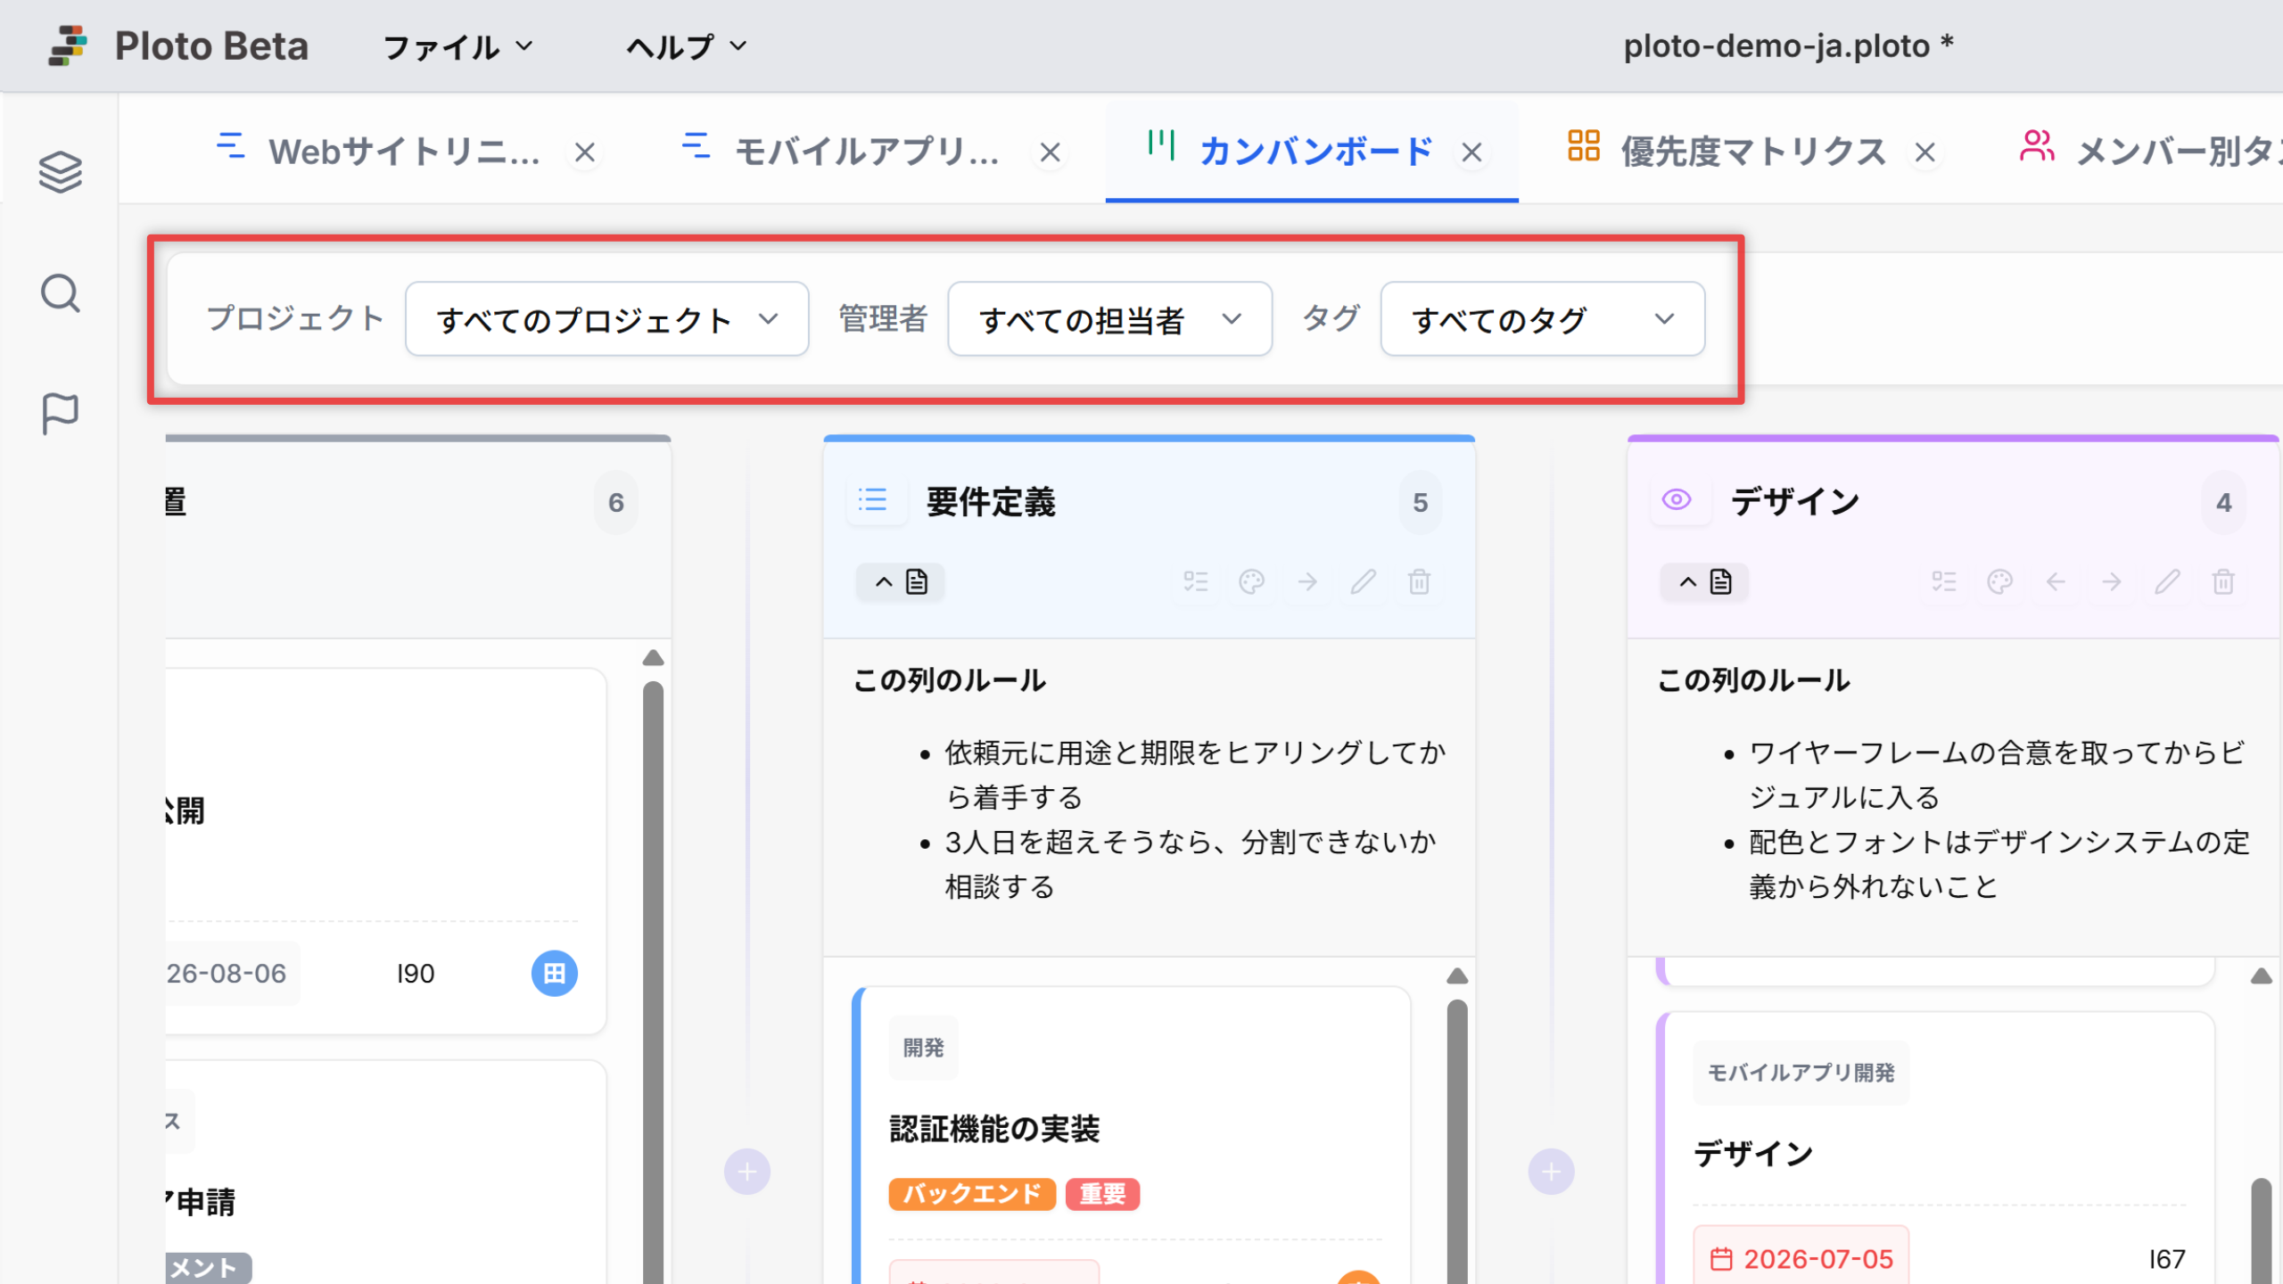Close the Webサイトリニ... tab
This screenshot has width=2283, height=1284.
[x=585, y=152]
